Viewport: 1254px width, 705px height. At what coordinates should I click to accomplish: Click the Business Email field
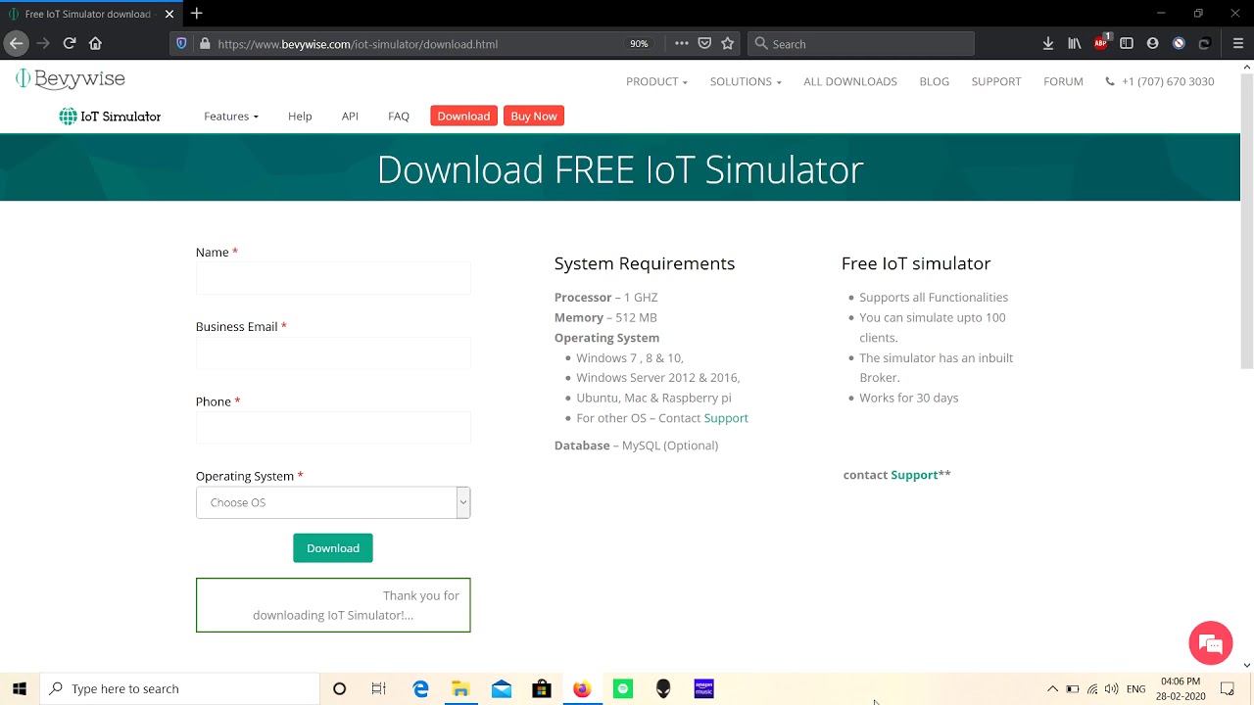[x=333, y=353]
